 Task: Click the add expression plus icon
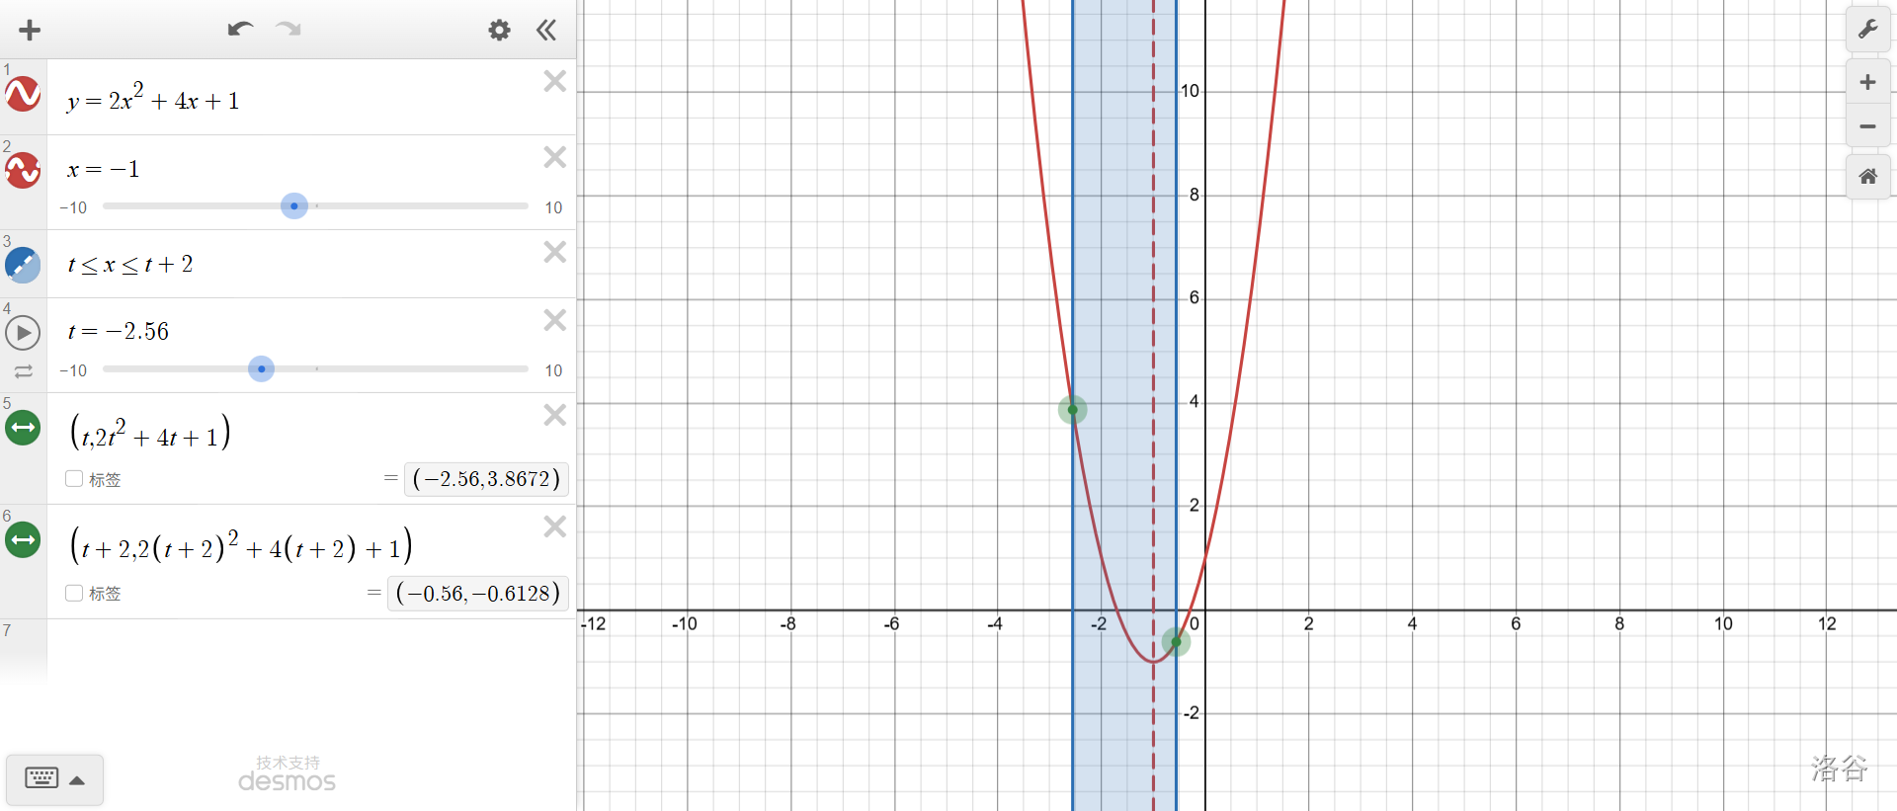point(30,31)
